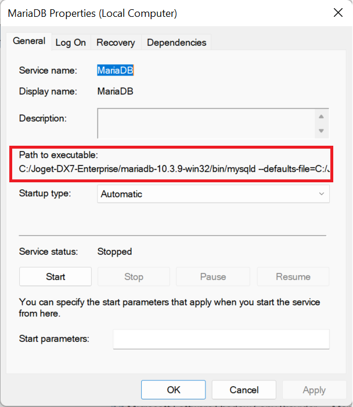Switch to the Dependencies tab
Screen dimensions: 353x407
click(176, 42)
